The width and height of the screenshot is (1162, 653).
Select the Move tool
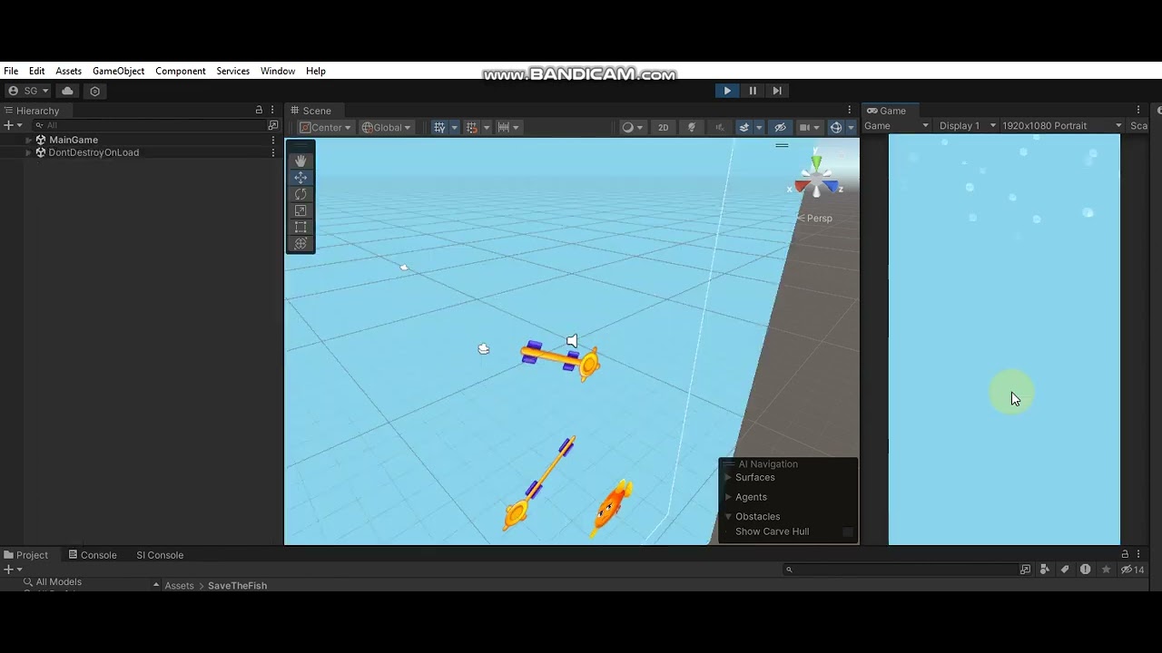300,178
